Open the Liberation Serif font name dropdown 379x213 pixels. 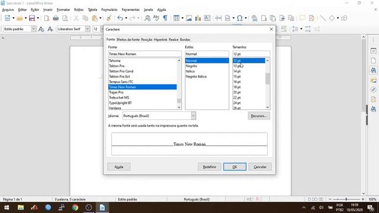point(88,29)
